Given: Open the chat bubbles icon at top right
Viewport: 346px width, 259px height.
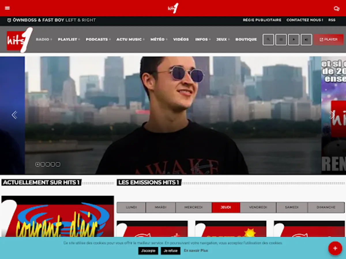Looking at the screenshot, I should pos(336,8).
